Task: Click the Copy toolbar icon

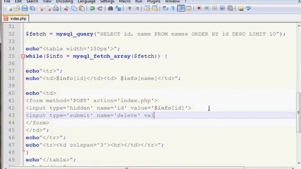Action: [x=74, y=8]
